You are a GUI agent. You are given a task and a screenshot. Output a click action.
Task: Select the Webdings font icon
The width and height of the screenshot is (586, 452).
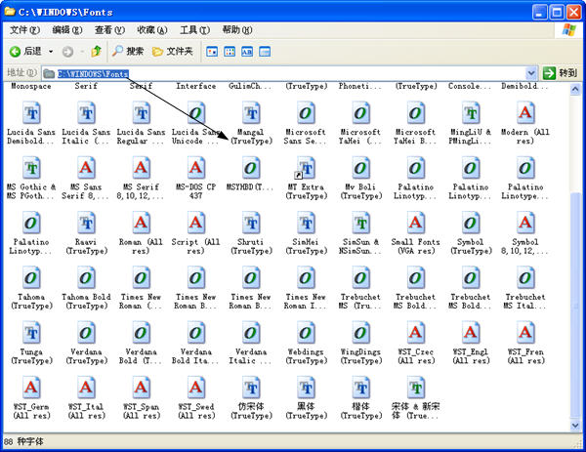pos(306,334)
